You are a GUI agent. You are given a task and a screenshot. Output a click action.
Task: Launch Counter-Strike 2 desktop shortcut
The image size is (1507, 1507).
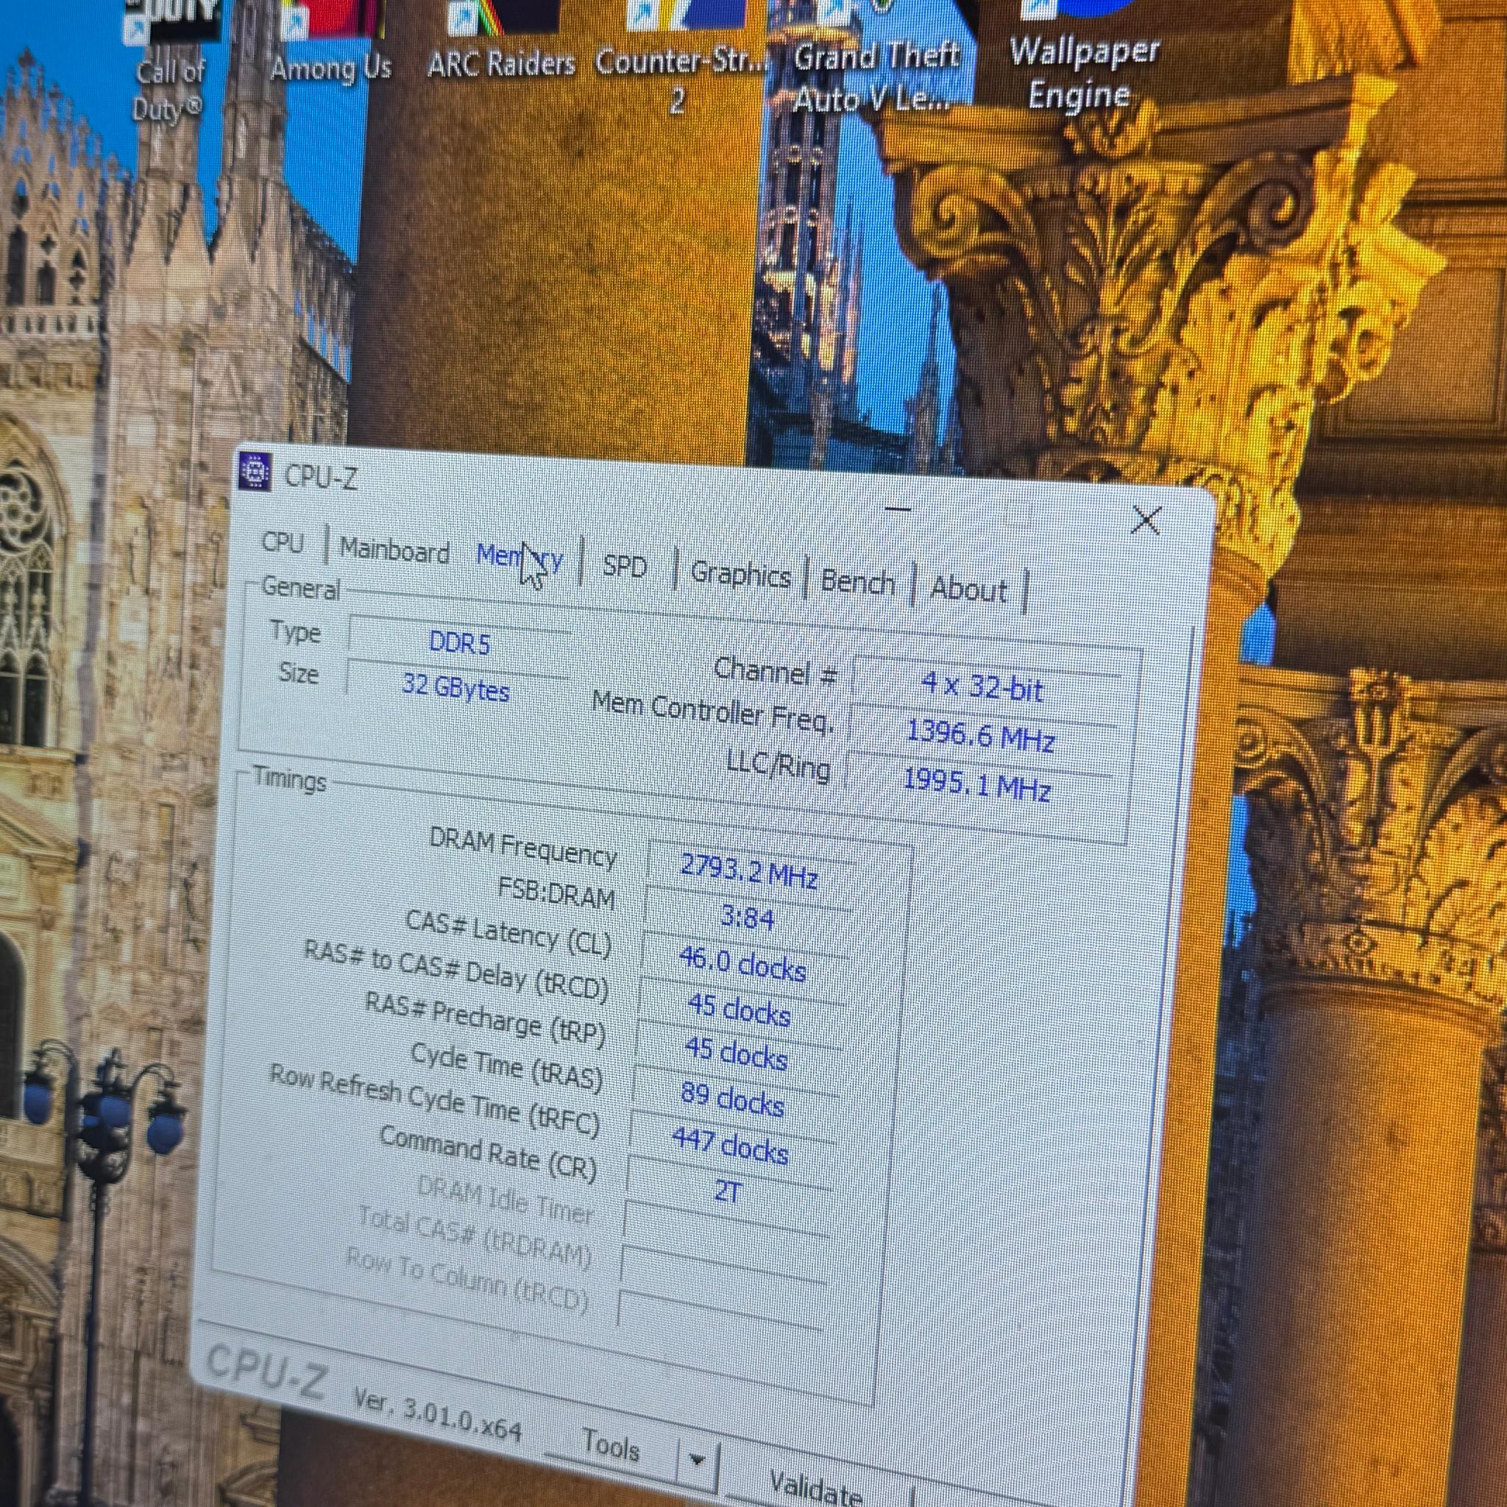coord(680,59)
